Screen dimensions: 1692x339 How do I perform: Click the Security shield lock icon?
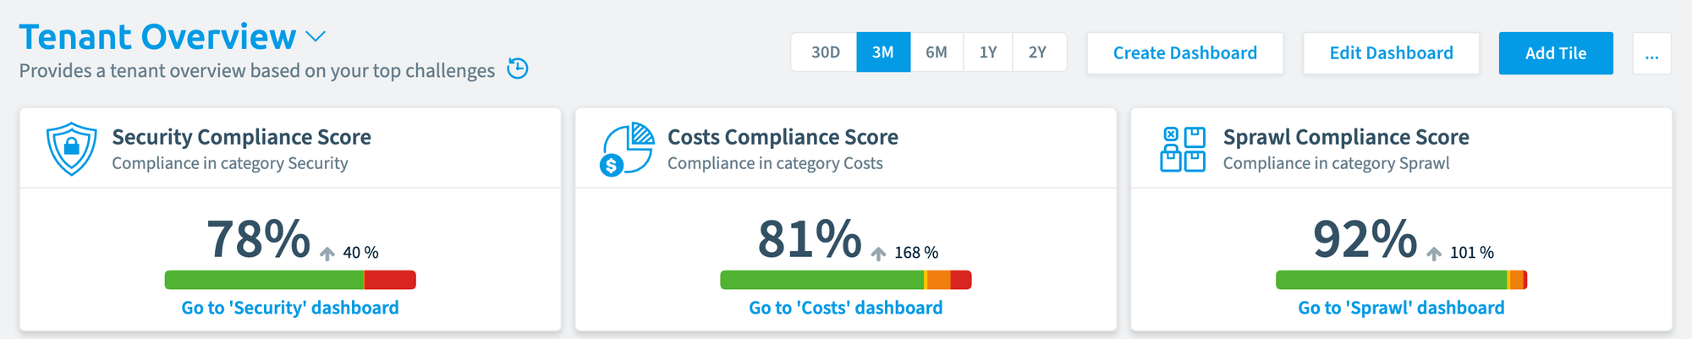point(71,148)
